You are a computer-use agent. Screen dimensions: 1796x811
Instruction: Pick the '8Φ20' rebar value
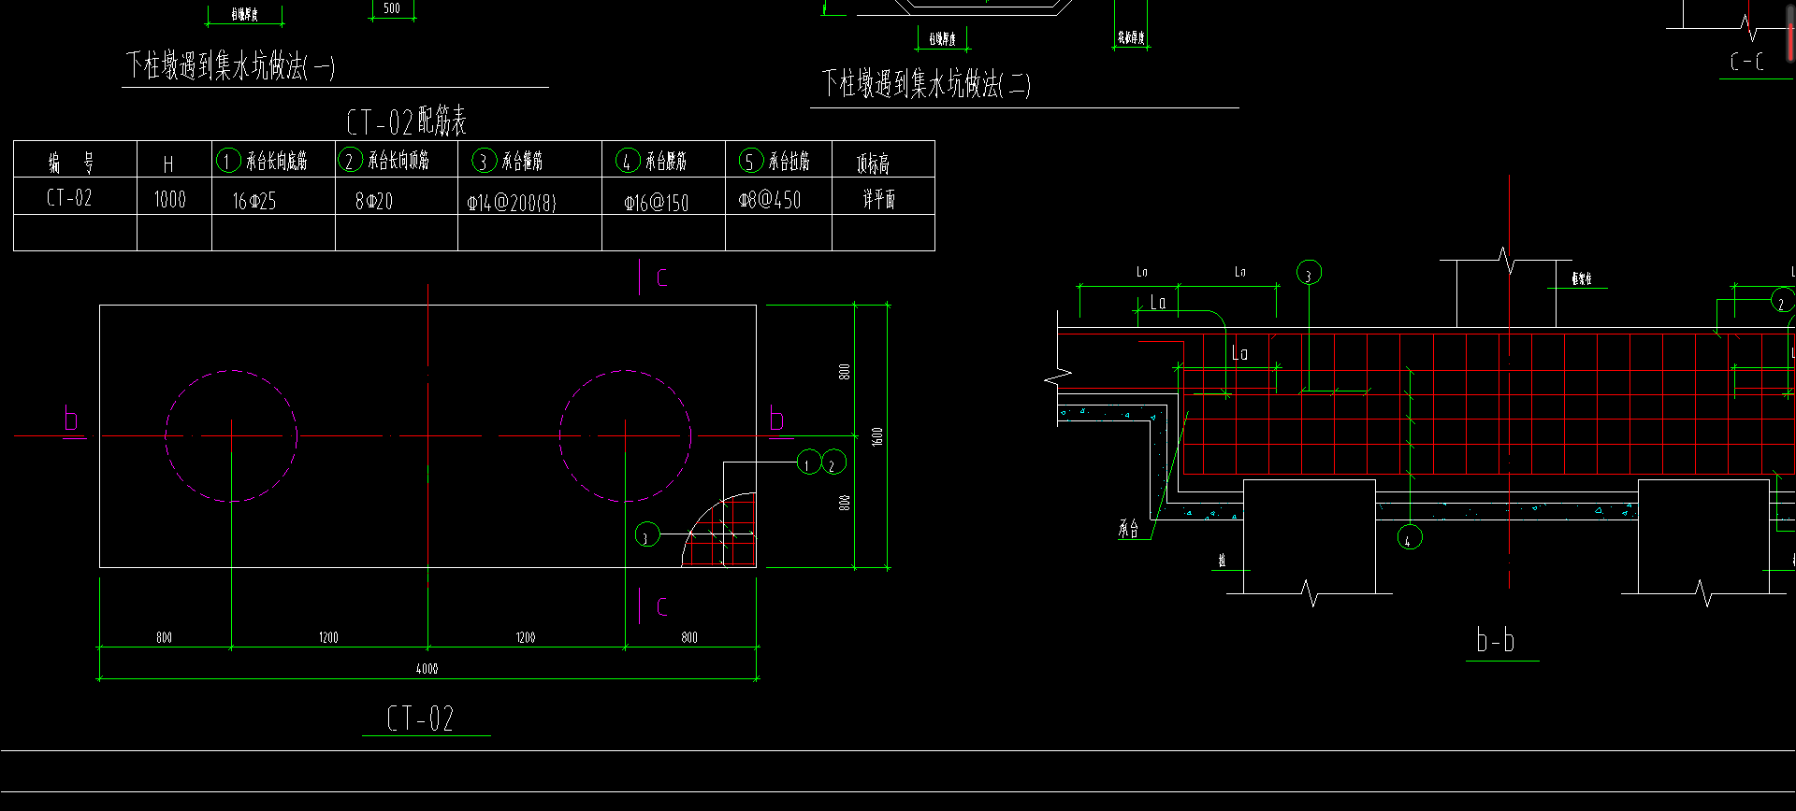pos(374,201)
